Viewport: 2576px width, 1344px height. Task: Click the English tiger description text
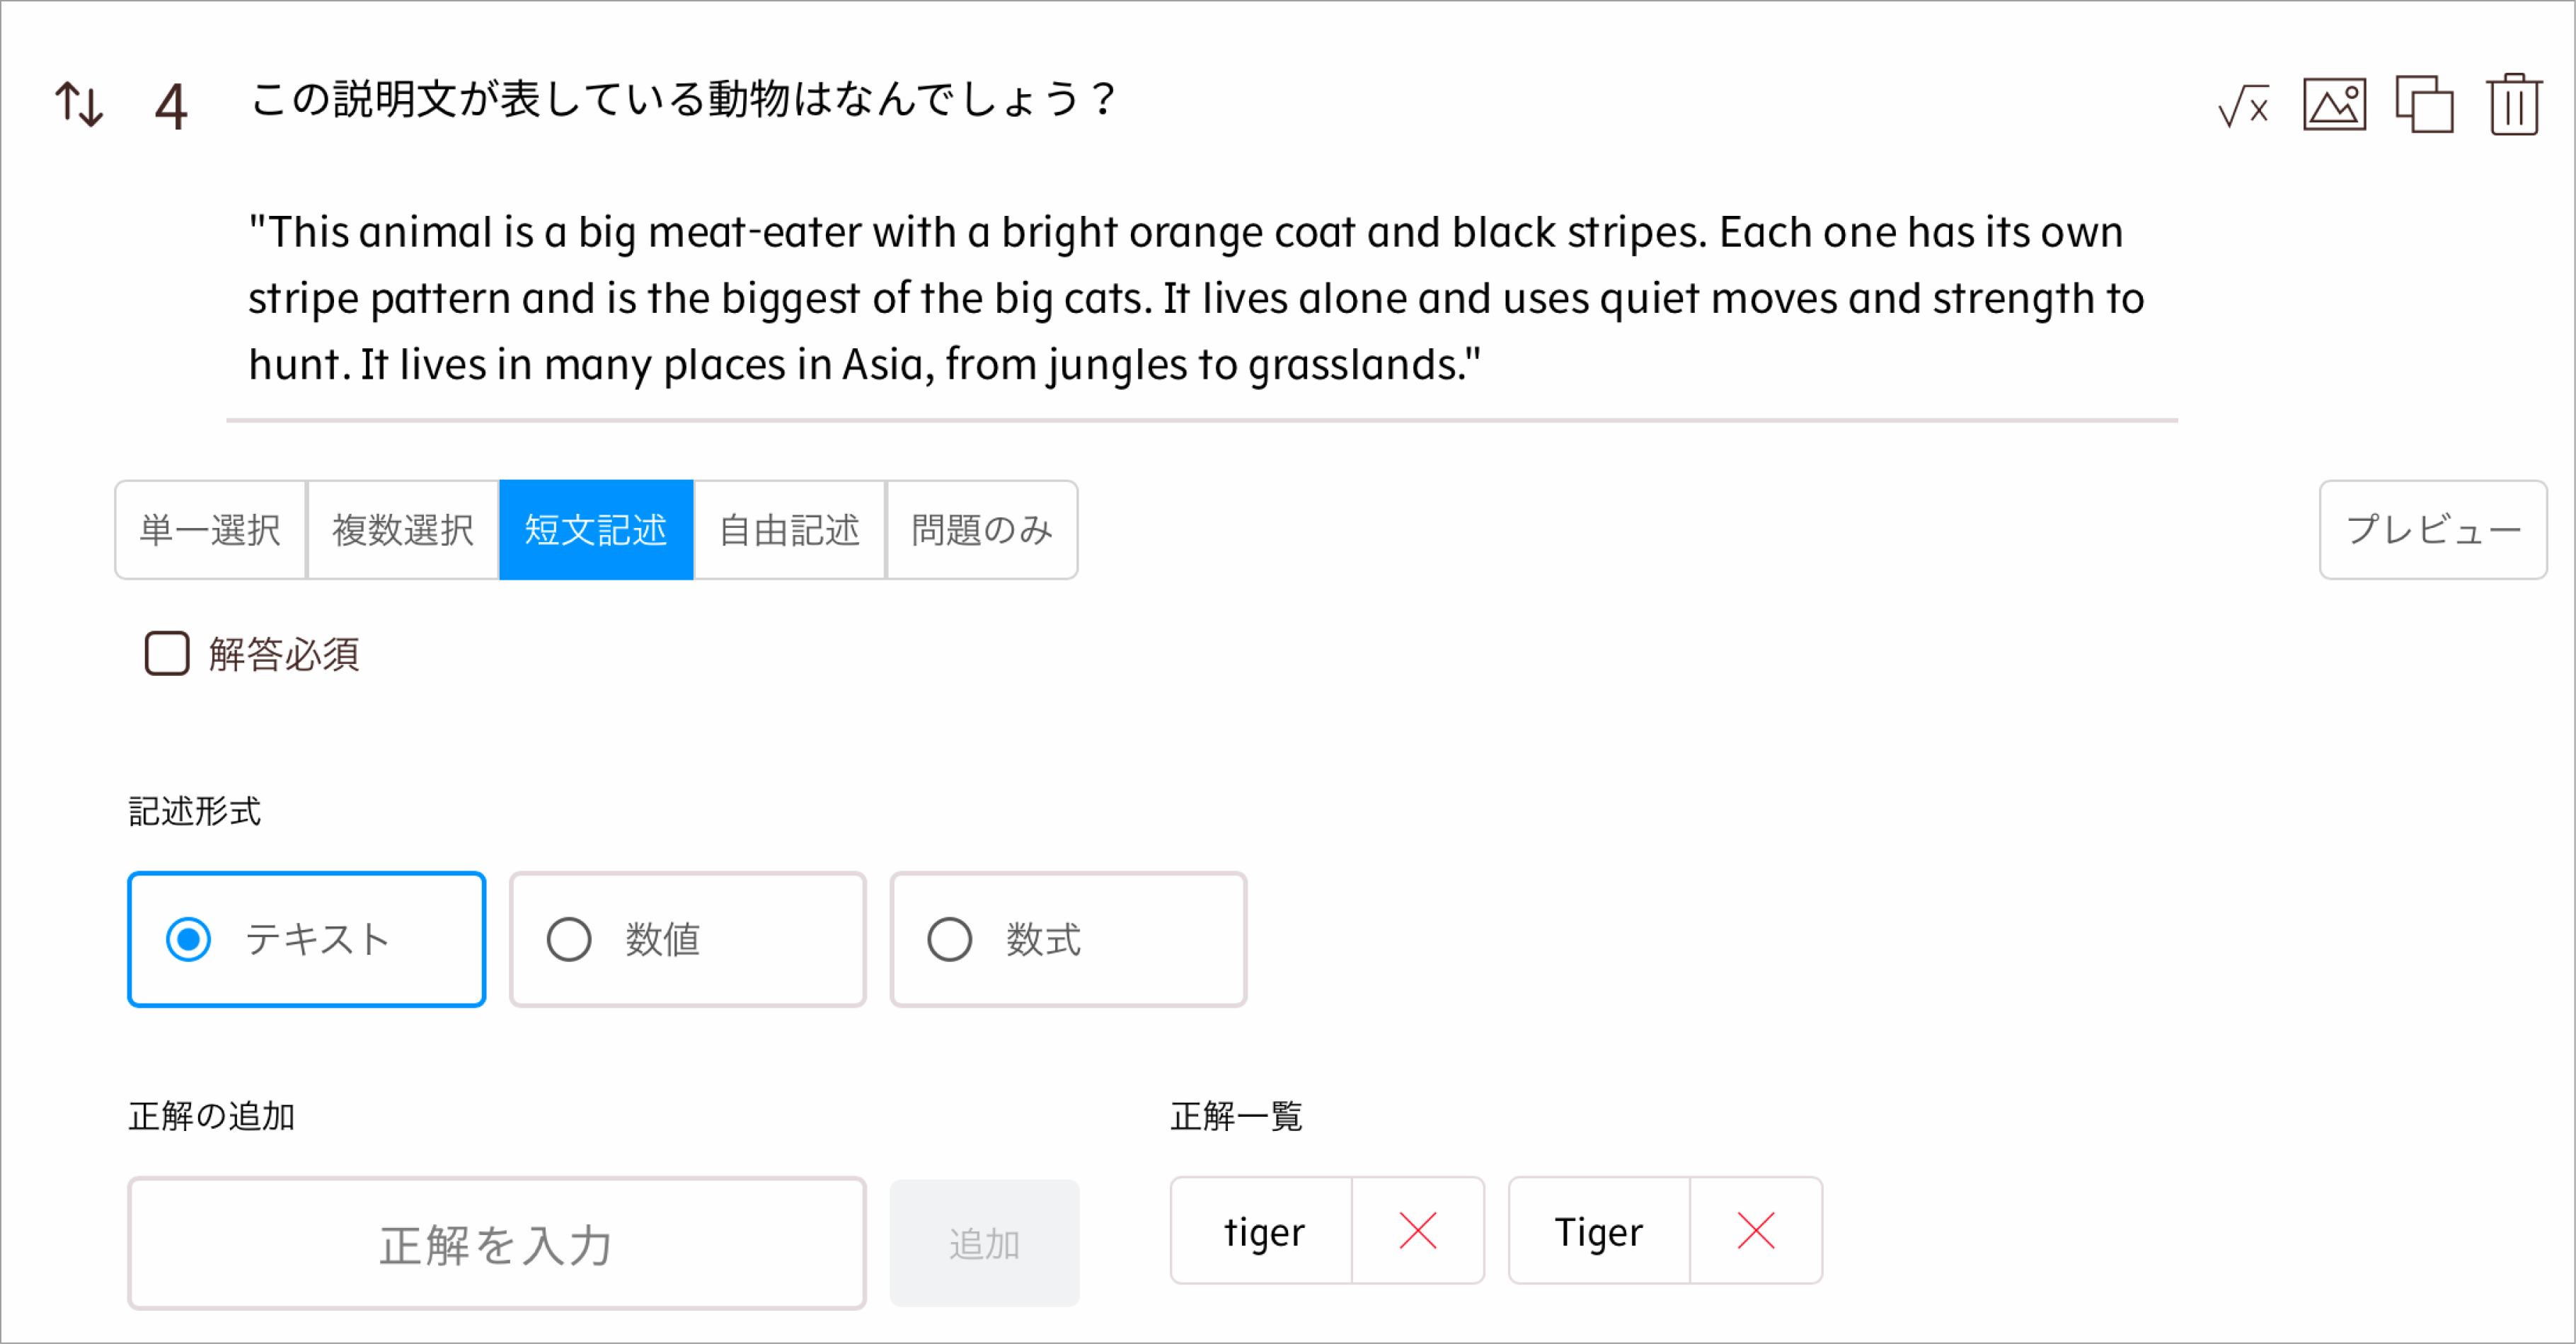tap(1196, 298)
